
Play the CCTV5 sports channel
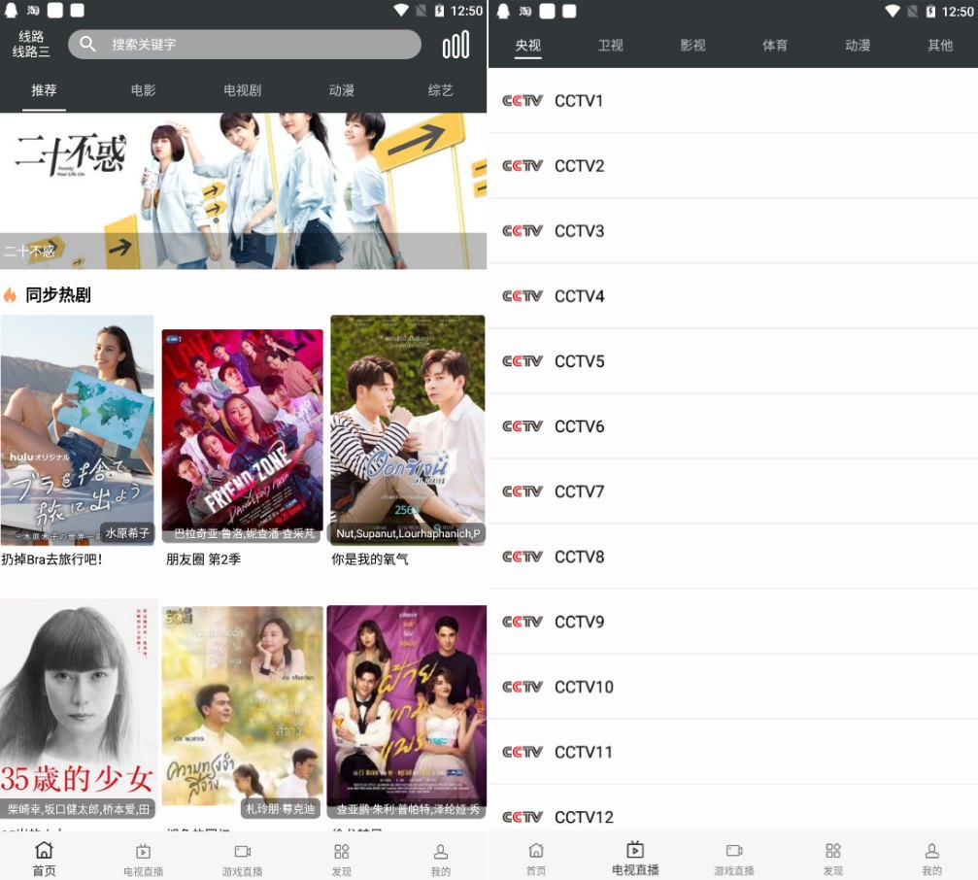728,361
